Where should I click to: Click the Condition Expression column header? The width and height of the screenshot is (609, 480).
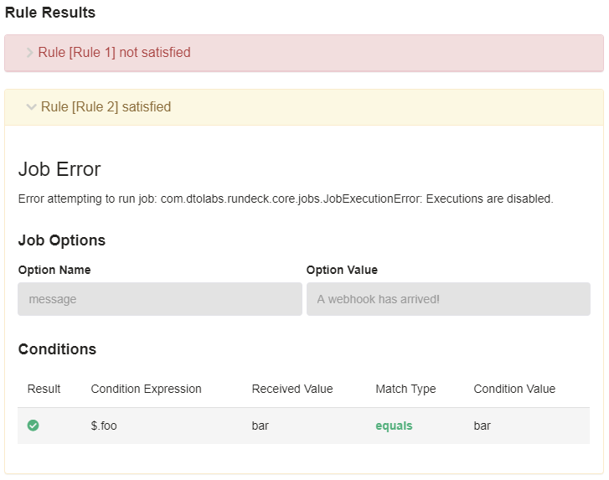click(x=146, y=389)
